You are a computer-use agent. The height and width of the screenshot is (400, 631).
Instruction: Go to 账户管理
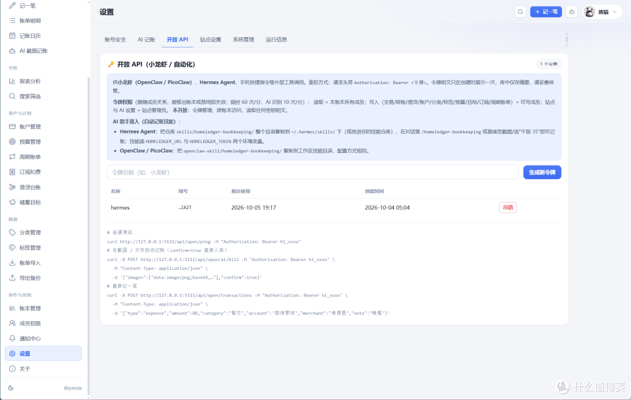click(x=43, y=127)
